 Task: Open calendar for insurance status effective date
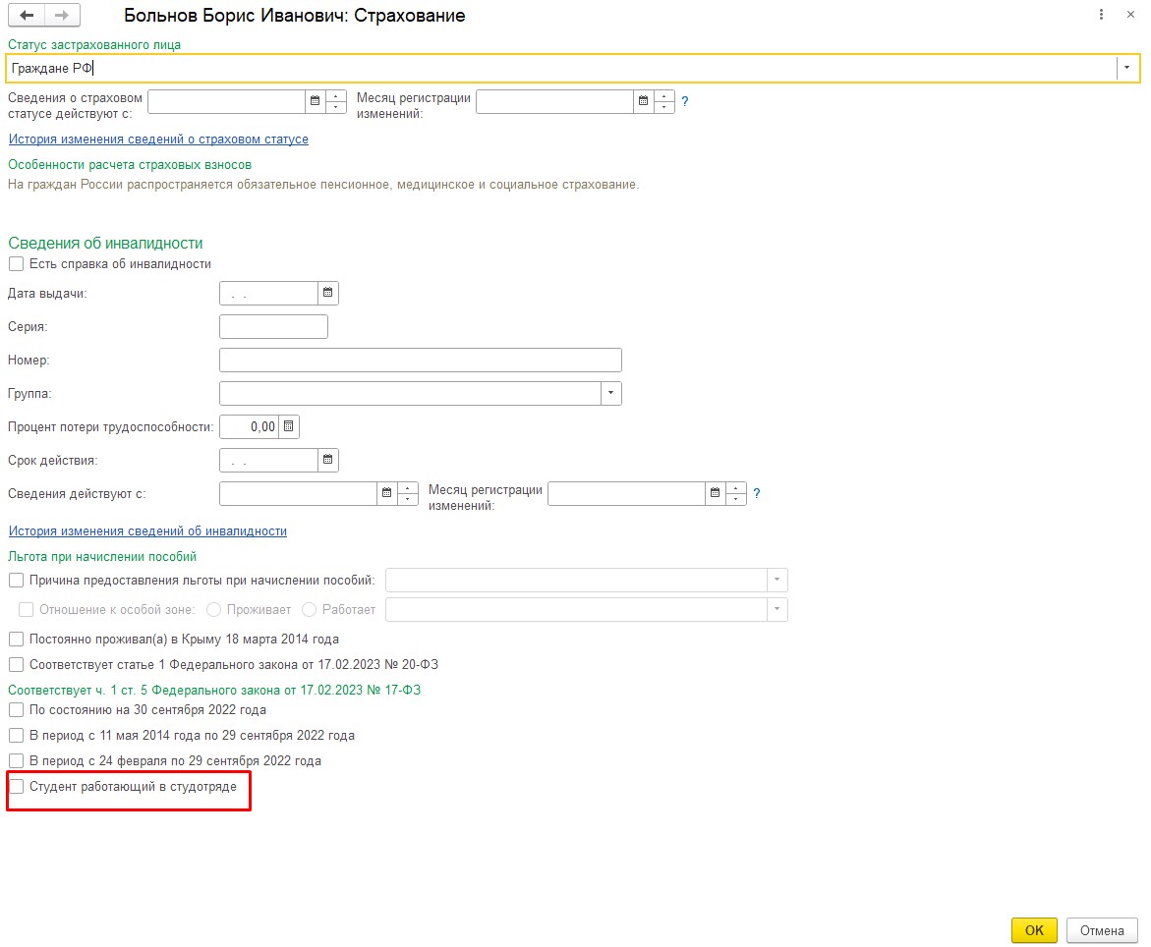316,101
